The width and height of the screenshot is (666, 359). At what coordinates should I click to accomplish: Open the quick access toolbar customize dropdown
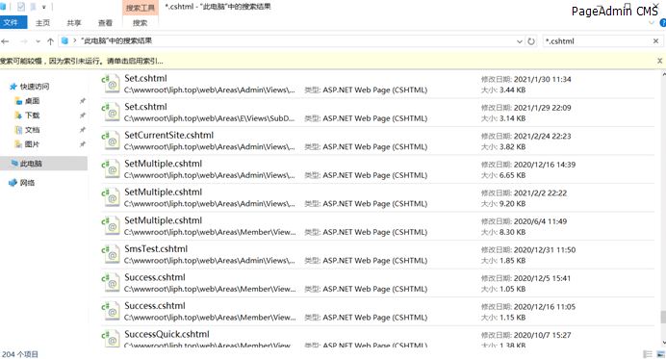coord(43,7)
